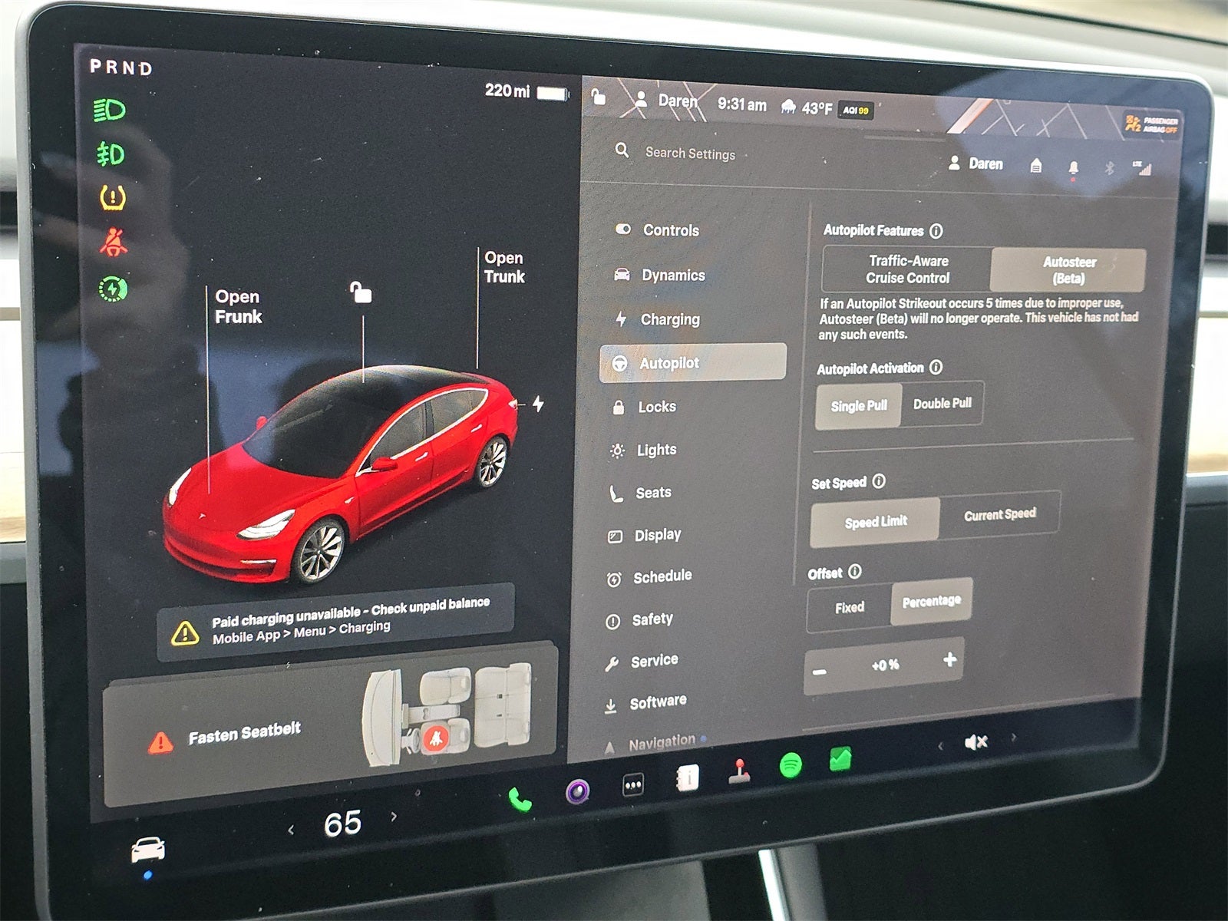Open the Toybox joystick icon
Screen dimensions: 1228x921
[739, 773]
